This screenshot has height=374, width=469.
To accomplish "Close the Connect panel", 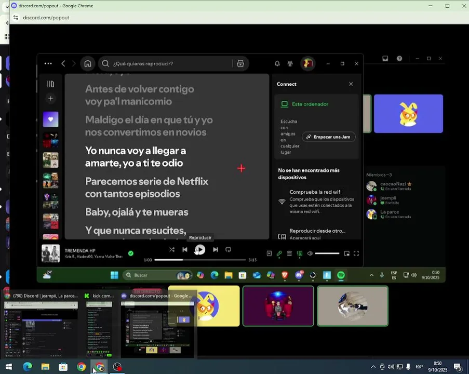I will click(x=351, y=84).
